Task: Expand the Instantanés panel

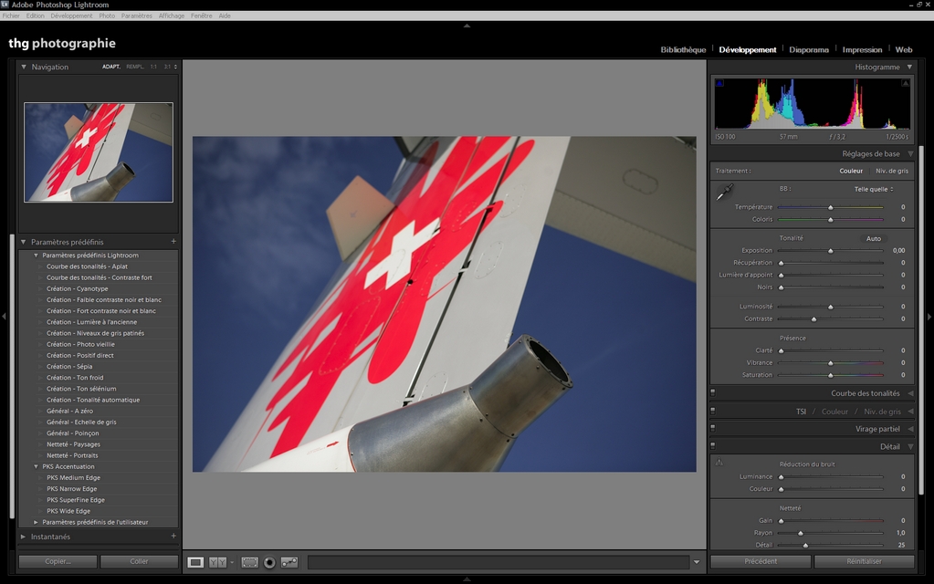Action: click(24, 537)
